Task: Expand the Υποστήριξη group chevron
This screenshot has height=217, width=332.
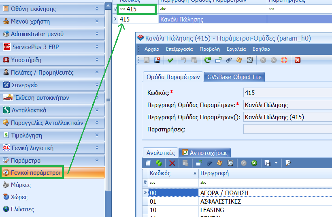Action: 97,60
